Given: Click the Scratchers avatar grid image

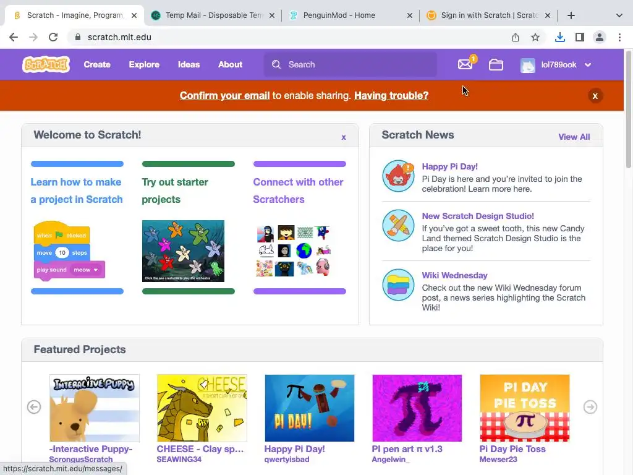Looking at the screenshot, I should coord(294,251).
